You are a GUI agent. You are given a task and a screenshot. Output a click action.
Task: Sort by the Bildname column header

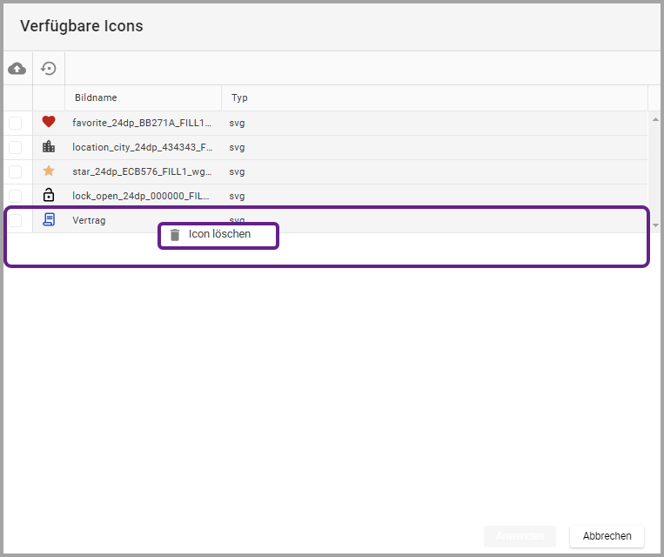96,97
